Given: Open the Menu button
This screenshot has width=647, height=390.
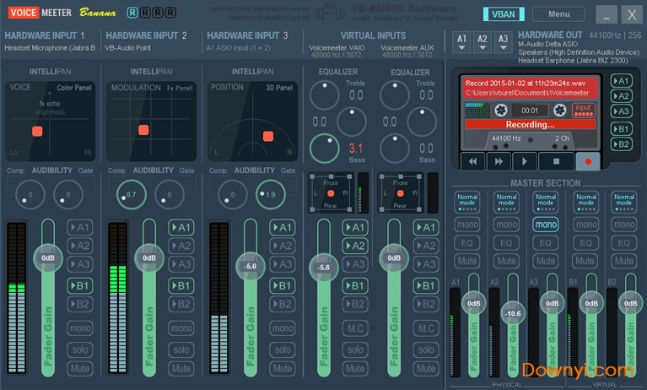Looking at the screenshot, I should click(558, 14).
